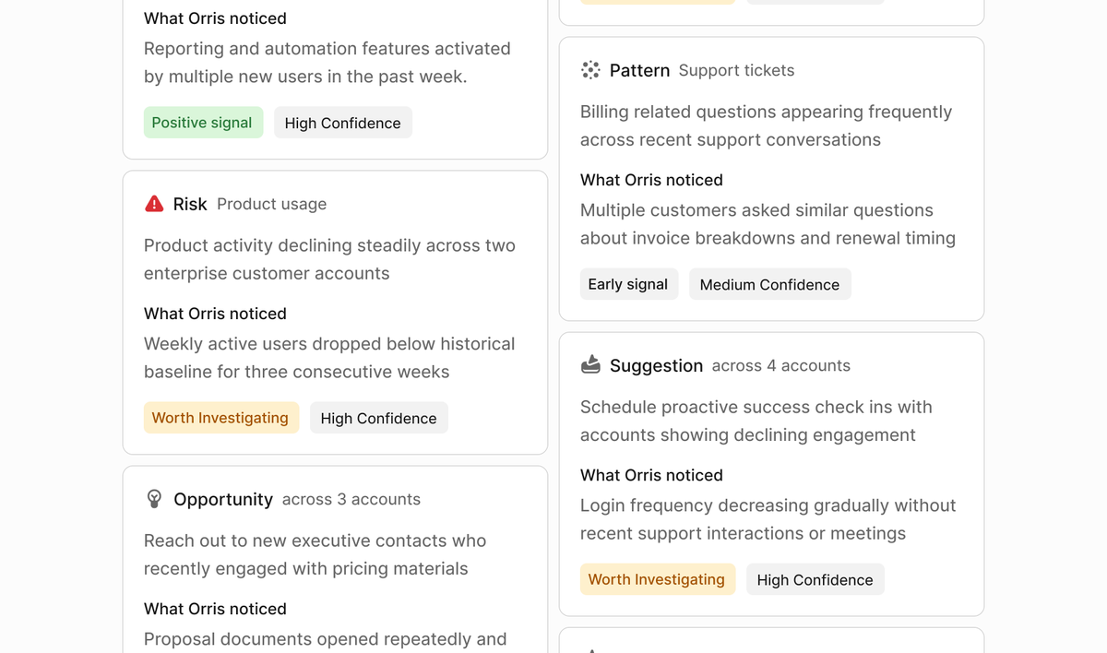1107x653 pixels.
Task: Click the Medium Confidence tag
Action: [x=769, y=284]
